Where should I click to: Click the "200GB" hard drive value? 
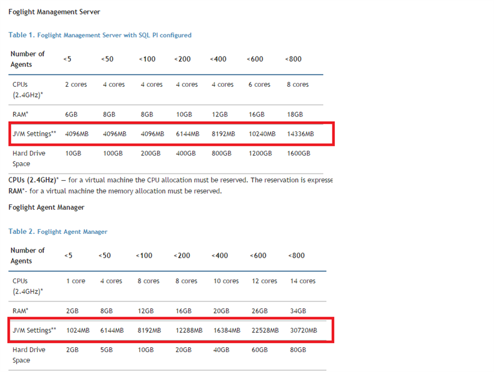pos(151,154)
